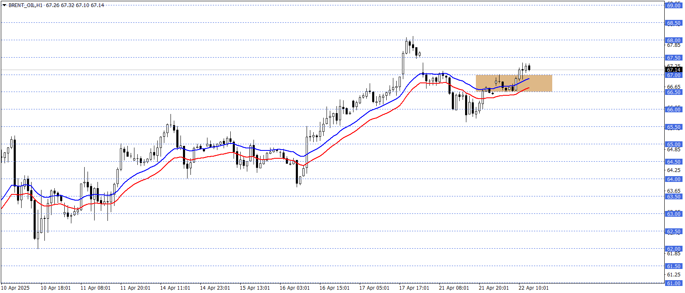Click the 61.25 price scale value
This screenshot has height=293, width=685.
pyautogui.click(x=674, y=274)
